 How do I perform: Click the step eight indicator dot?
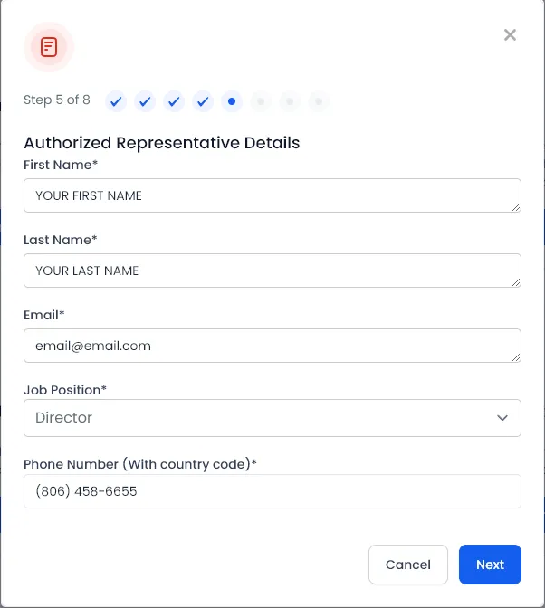point(319,101)
